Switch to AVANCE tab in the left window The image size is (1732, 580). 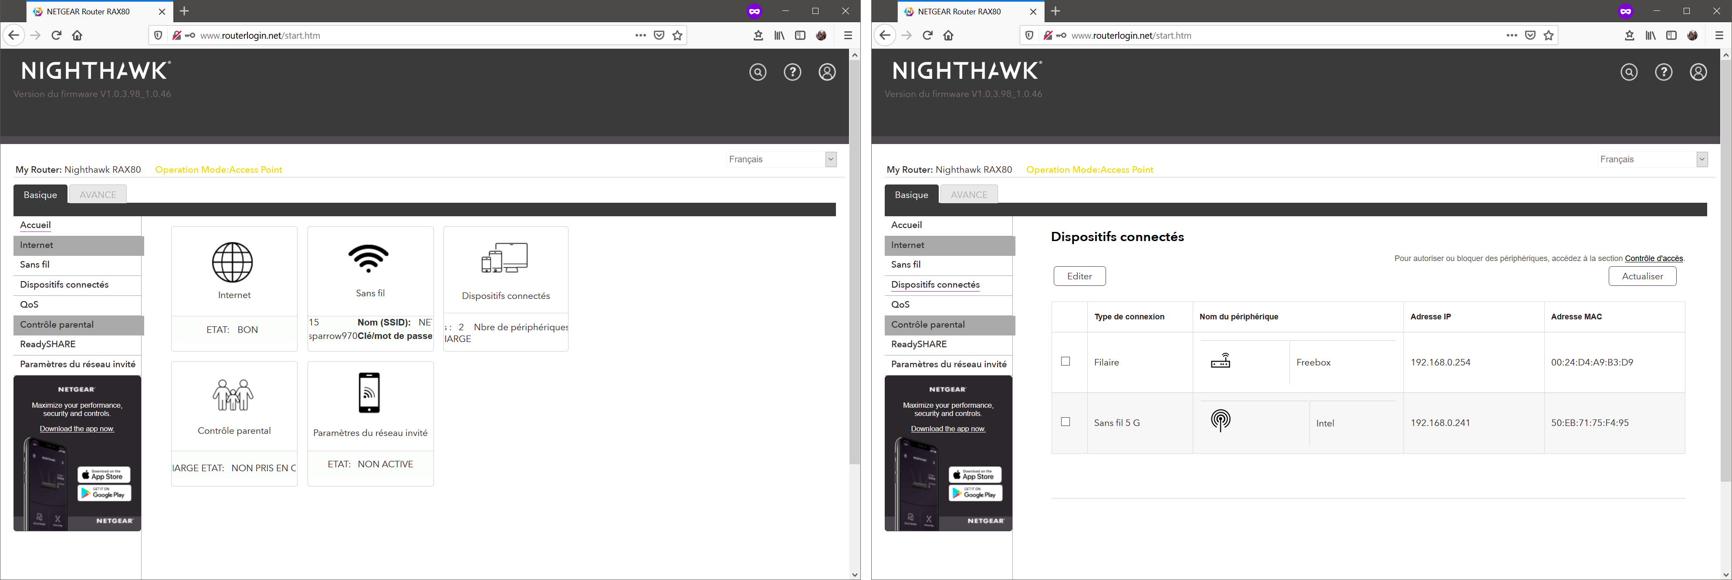point(98,194)
